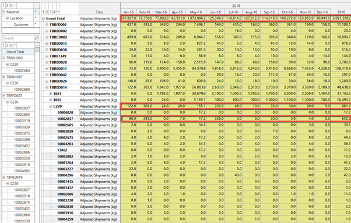Select the 10003264 row label
351x223 pixels.
pyautogui.click(x=65, y=162)
